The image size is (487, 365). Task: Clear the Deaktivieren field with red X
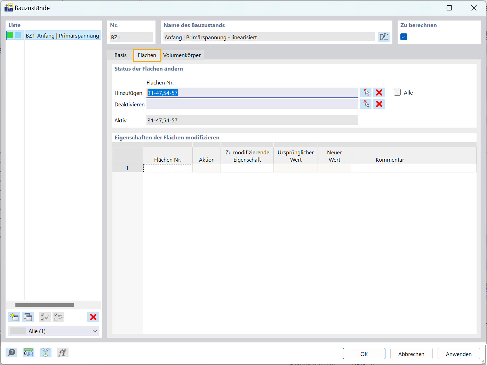coord(379,104)
